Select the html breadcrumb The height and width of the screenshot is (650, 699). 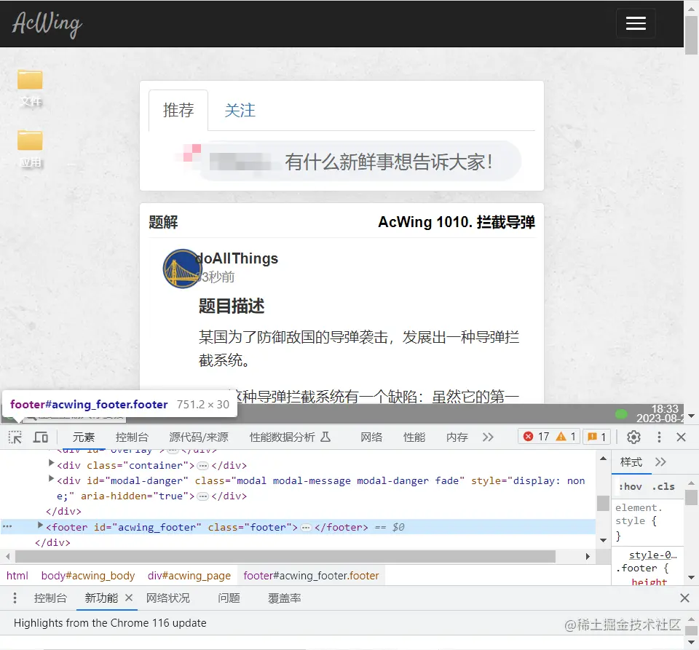tap(17, 576)
